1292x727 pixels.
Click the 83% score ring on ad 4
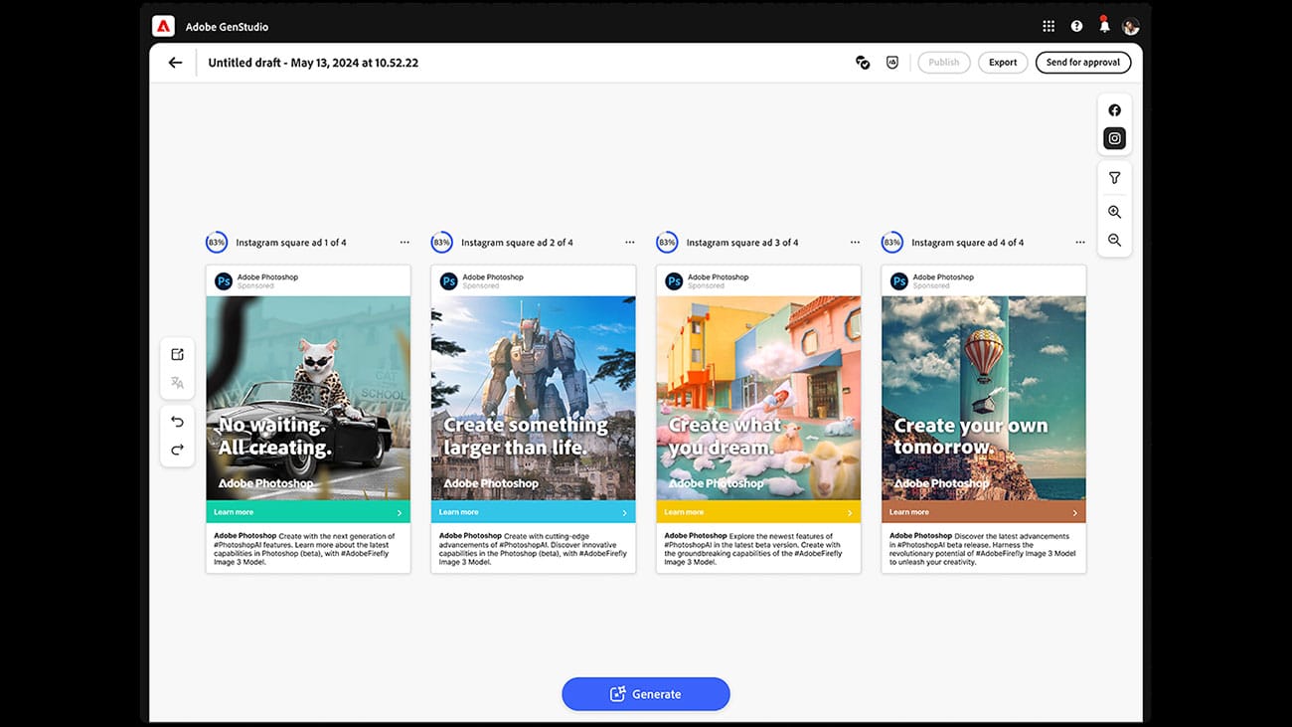pyautogui.click(x=892, y=243)
